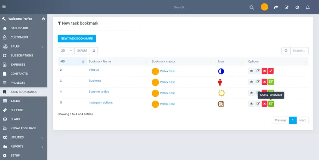This screenshot has height=160, width=319.
Task: Select Task Bookmarks in the sidebar
Action: (x=24, y=92)
